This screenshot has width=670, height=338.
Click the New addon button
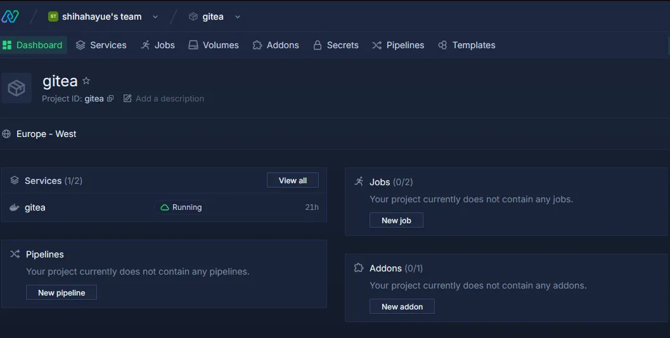402,307
